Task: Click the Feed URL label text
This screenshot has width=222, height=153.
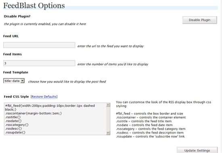Action: coord(11,36)
